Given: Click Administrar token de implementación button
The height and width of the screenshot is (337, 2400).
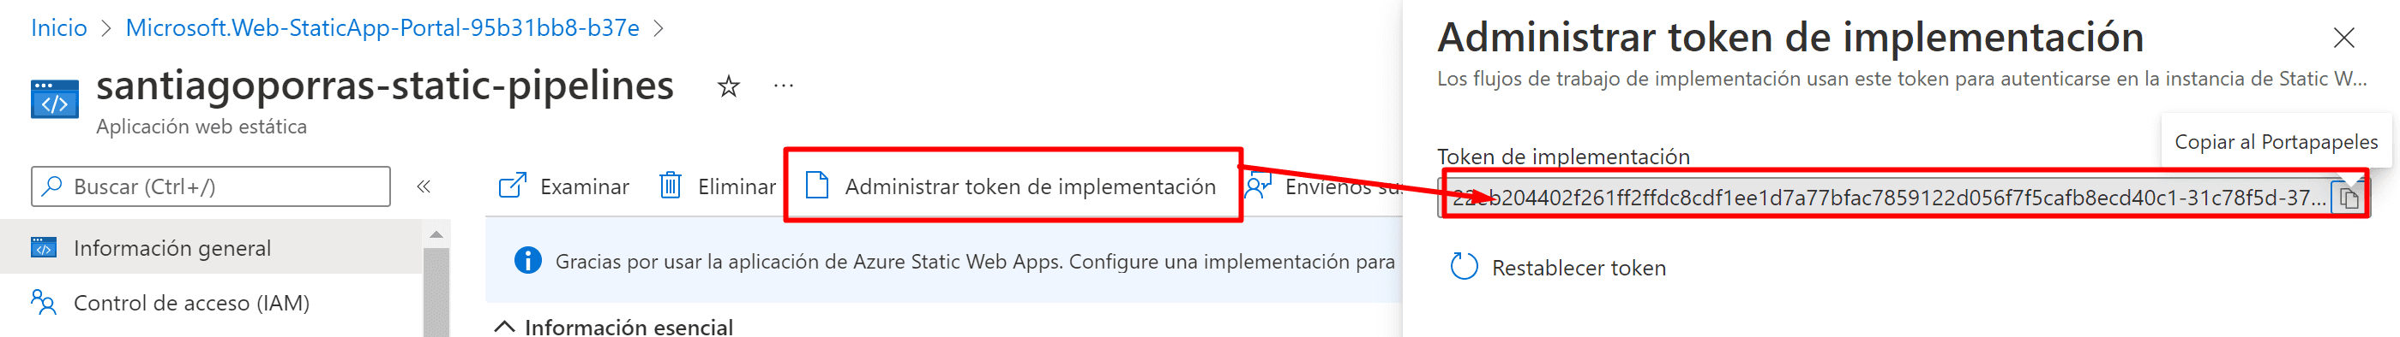Looking at the screenshot, I should point(1013,186).
